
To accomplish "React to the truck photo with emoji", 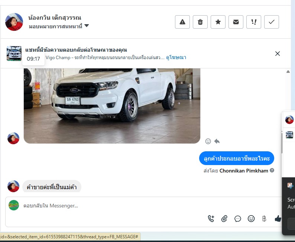I will click(x=208, y=141).
